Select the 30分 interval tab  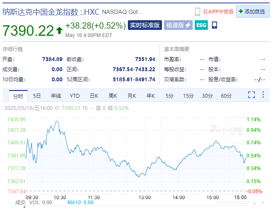(x=207, y=96)
